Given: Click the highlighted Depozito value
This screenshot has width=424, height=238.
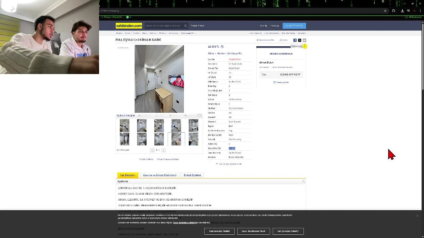Looking at the screenshot, I should [232, 148].
